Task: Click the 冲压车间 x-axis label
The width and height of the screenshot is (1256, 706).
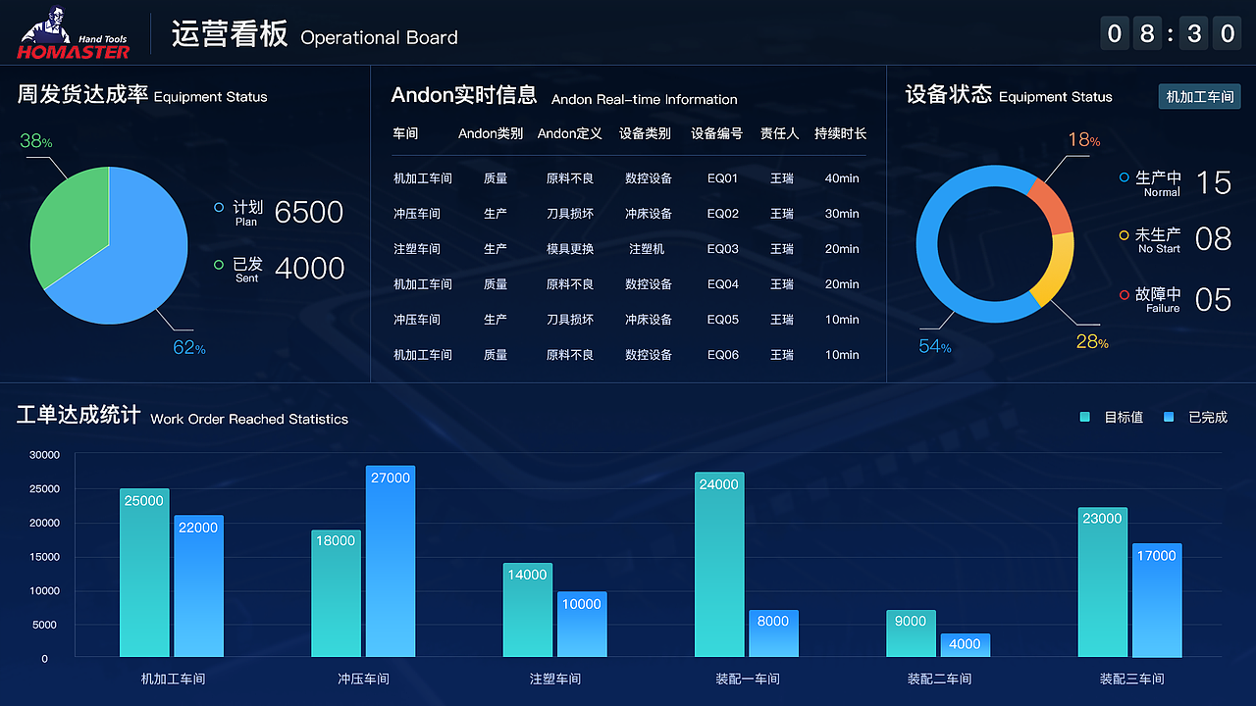Action: tap(364, 679)
